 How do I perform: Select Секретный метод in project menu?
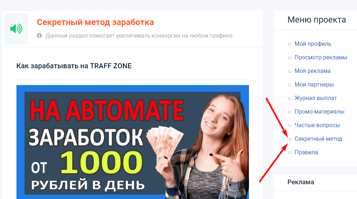(318, 139)
